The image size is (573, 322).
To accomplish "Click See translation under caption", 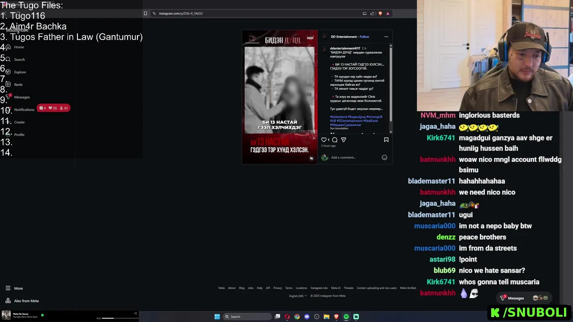I will tap(339, 128).
